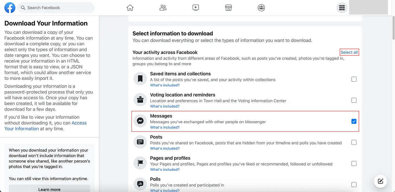Open the Watch video icon
The height and width of the screenshot is (192, 395).
pyautogui.click(x=196, y=8)
